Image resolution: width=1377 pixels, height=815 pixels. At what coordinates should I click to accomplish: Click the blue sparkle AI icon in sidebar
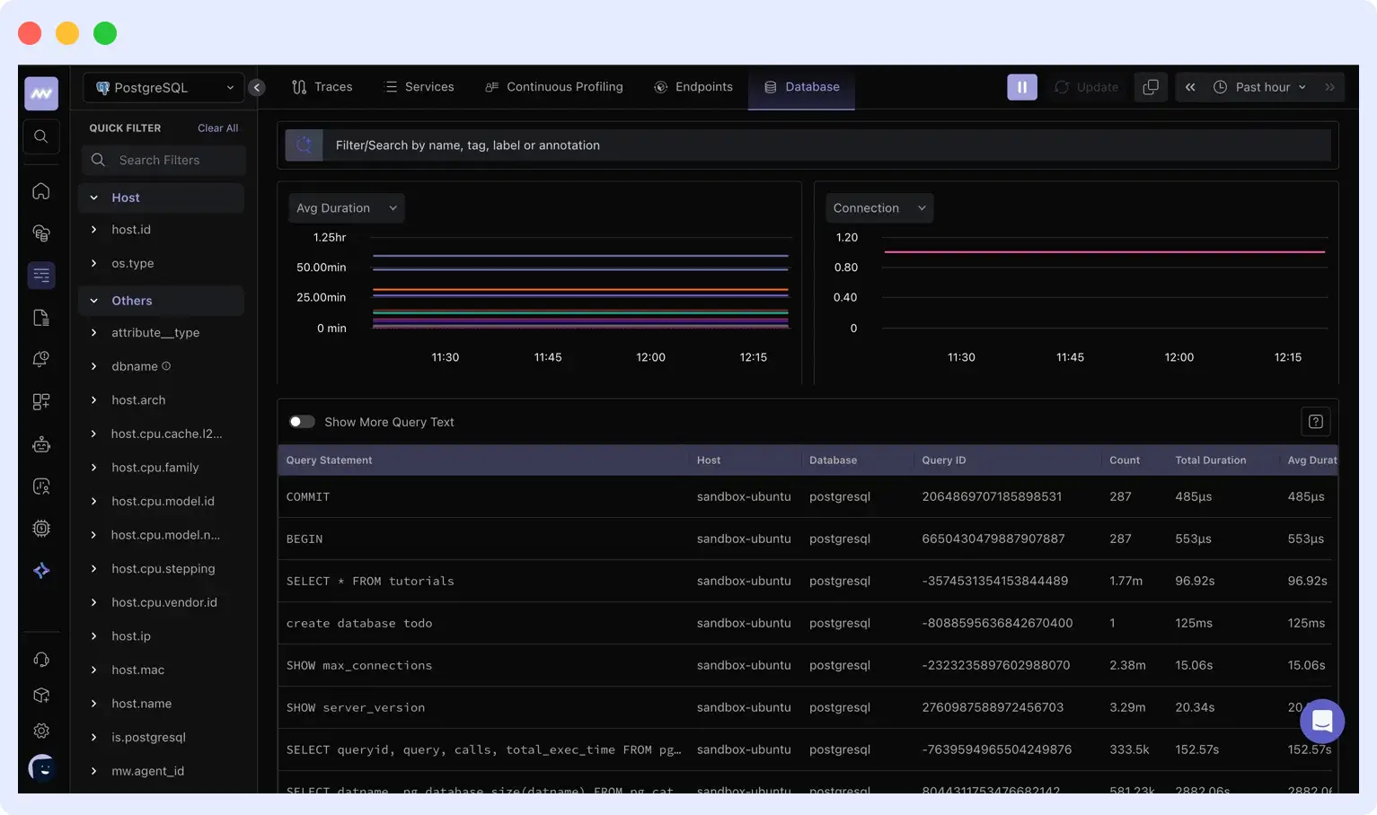pyautogui.click(x=41, y=571)
